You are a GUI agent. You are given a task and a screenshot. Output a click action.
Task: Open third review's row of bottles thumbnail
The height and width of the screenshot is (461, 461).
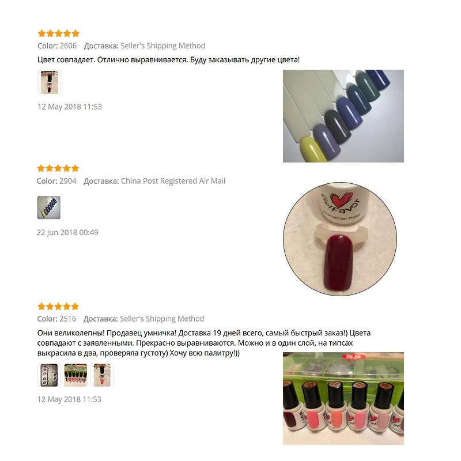(75, 375)
